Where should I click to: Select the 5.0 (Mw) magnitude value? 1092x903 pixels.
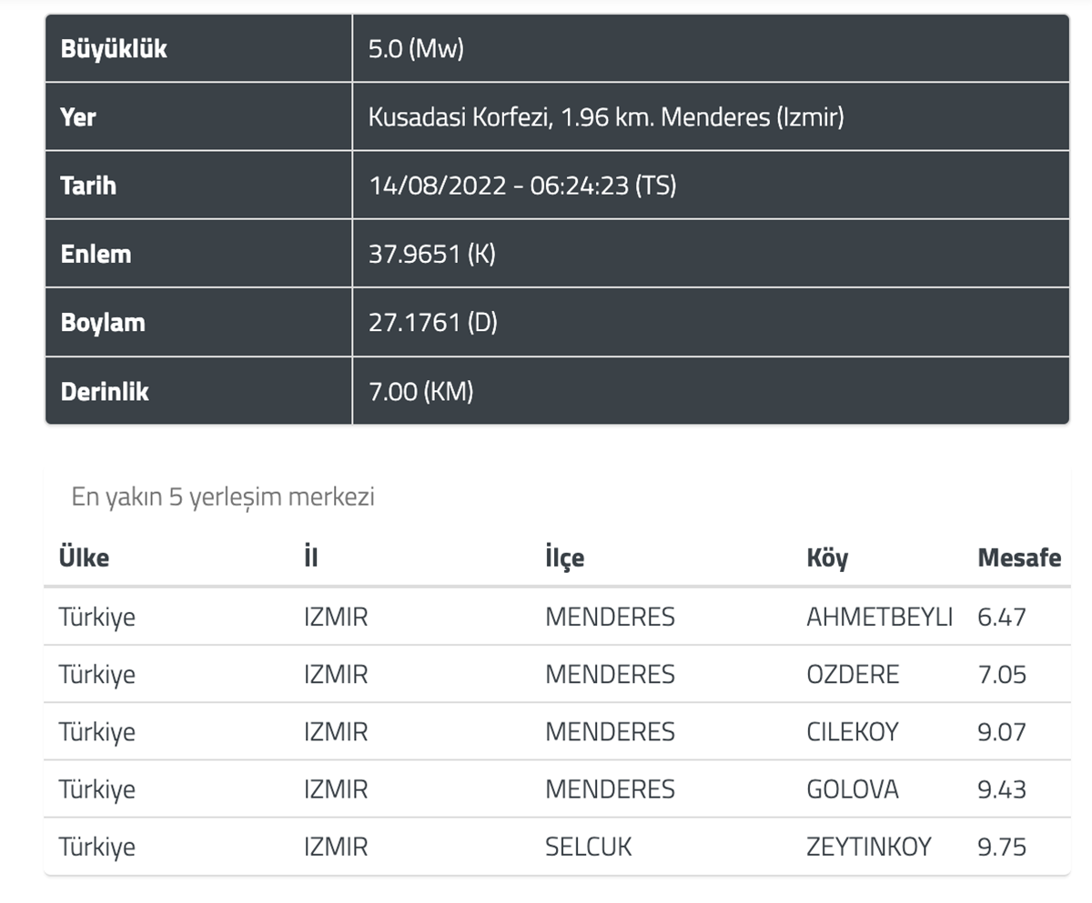416,48
